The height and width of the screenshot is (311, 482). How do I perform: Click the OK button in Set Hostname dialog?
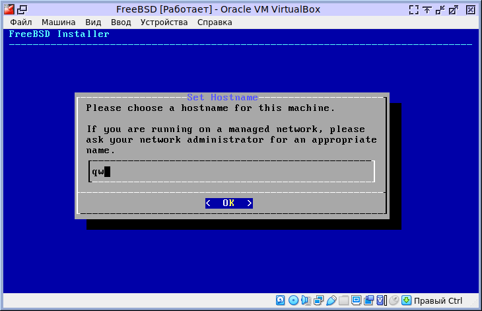[x=229, y=203]
